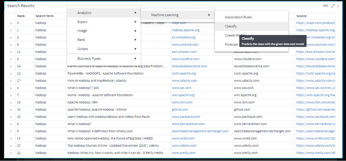Open the https://github.com/apache source URL
This screenshot has height=161, width=346.
(x=315, y=110)
